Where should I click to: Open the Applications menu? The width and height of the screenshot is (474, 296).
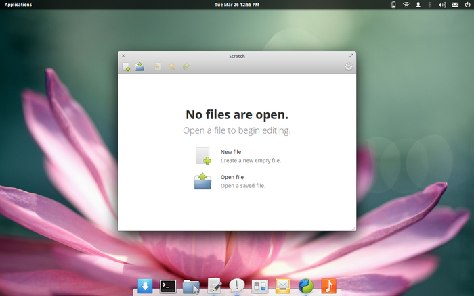[x=18, y=5]
